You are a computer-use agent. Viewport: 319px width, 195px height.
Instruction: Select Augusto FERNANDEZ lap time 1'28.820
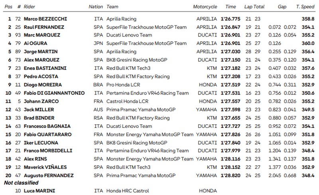point(230,176)
